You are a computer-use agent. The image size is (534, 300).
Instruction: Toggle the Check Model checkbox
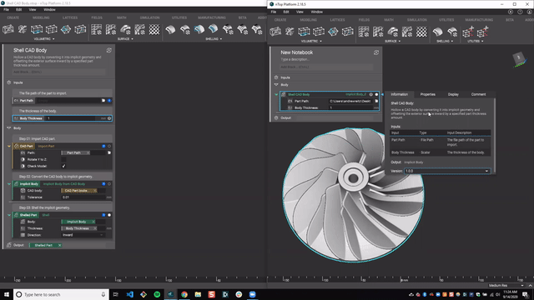(x=63, y=166)
